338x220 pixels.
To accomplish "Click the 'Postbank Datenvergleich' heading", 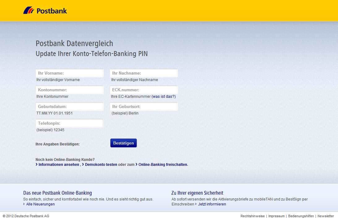I will pyautogui.click(x=74, y=44).
